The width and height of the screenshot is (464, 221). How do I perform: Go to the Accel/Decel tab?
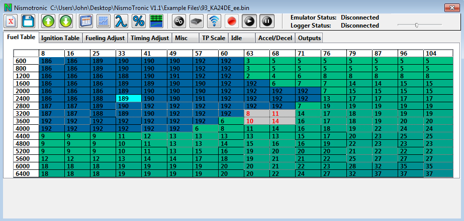[x=274, y=38]
